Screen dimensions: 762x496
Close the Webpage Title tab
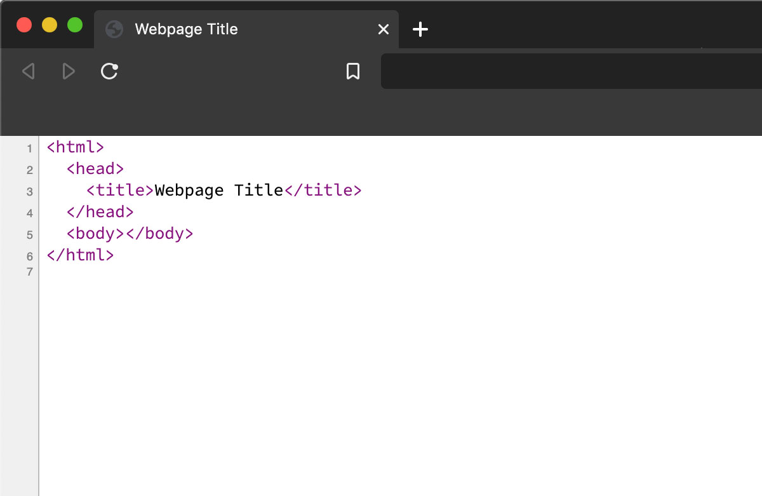pos(384,29)
